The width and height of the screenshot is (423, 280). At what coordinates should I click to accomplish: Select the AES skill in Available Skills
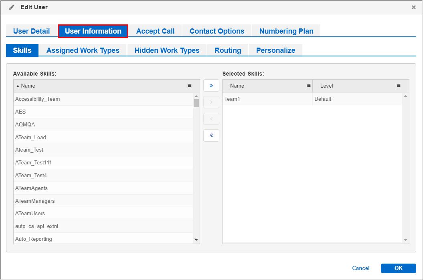click(80, 111)
